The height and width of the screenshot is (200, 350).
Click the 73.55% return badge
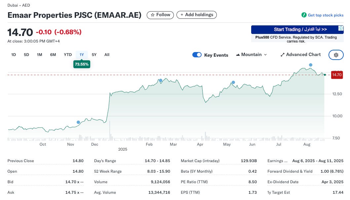[x=82, y=64]
